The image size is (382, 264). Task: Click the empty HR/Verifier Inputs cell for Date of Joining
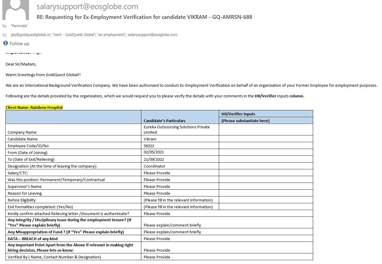pos(266,152)
